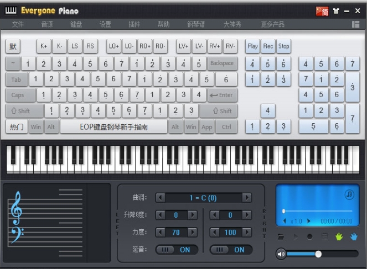The width and height of the screenshot is (367, 269).
Task: Toggle the green left-hand icon
Action: [x=339, y=237]
